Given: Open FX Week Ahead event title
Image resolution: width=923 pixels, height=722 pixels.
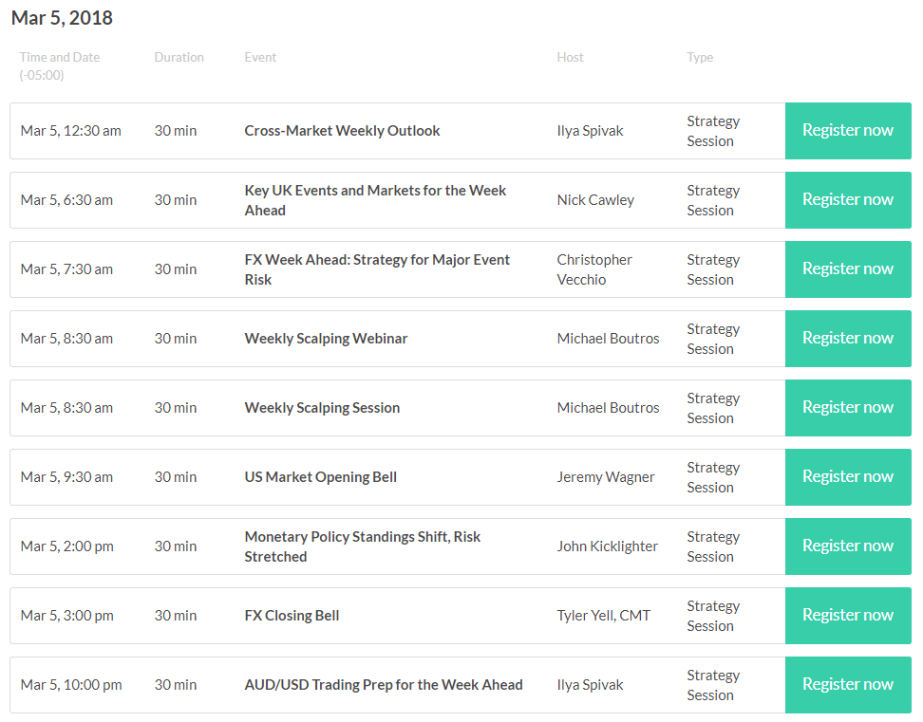Looking at the screenshot, I should (377, 269).
